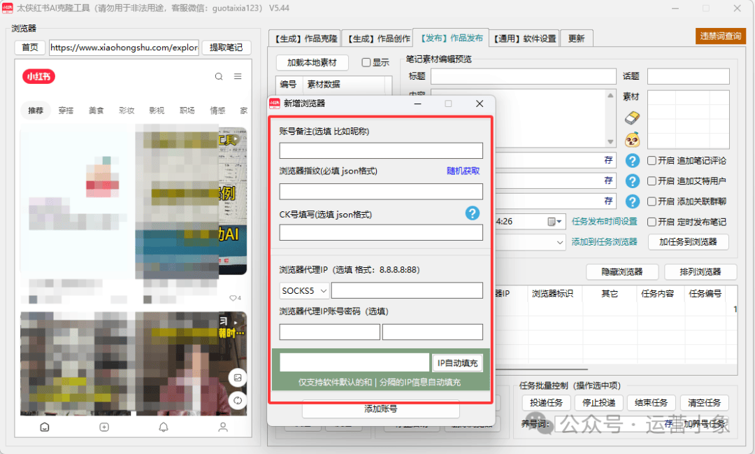Click the 添加账号 button
Screen dimensions: 755x454
[380, 409]
